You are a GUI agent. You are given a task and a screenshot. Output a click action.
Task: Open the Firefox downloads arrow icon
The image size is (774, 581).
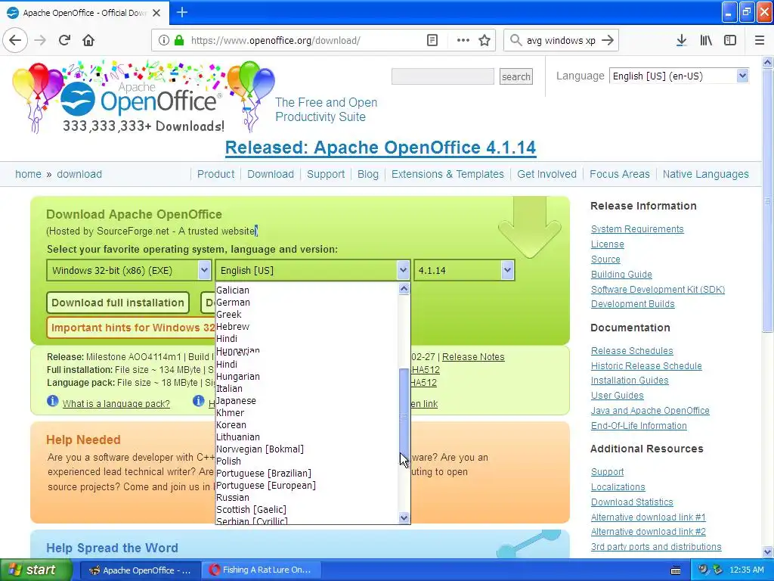681,40
